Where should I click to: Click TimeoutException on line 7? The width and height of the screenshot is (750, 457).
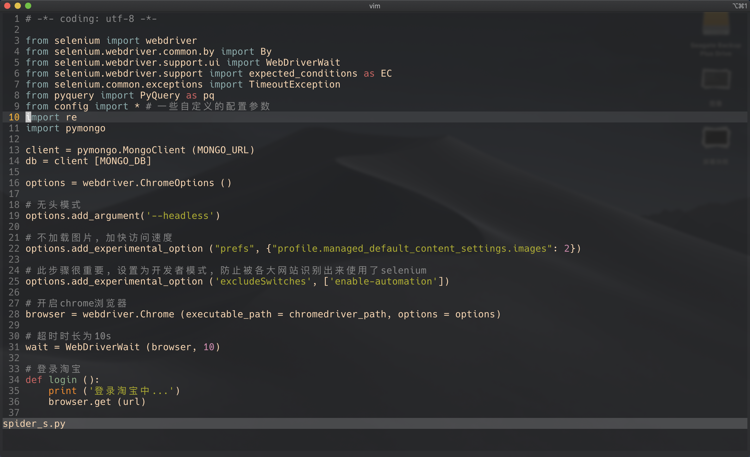click(294, 84)
